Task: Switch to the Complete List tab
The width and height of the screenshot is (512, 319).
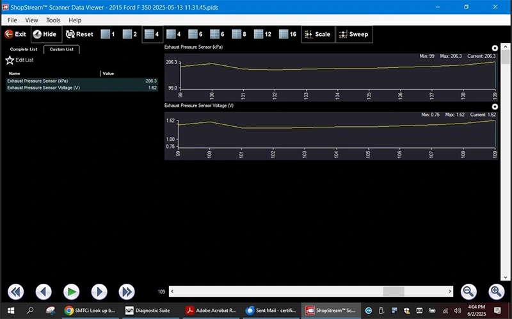Action: [x=24, y=49]
